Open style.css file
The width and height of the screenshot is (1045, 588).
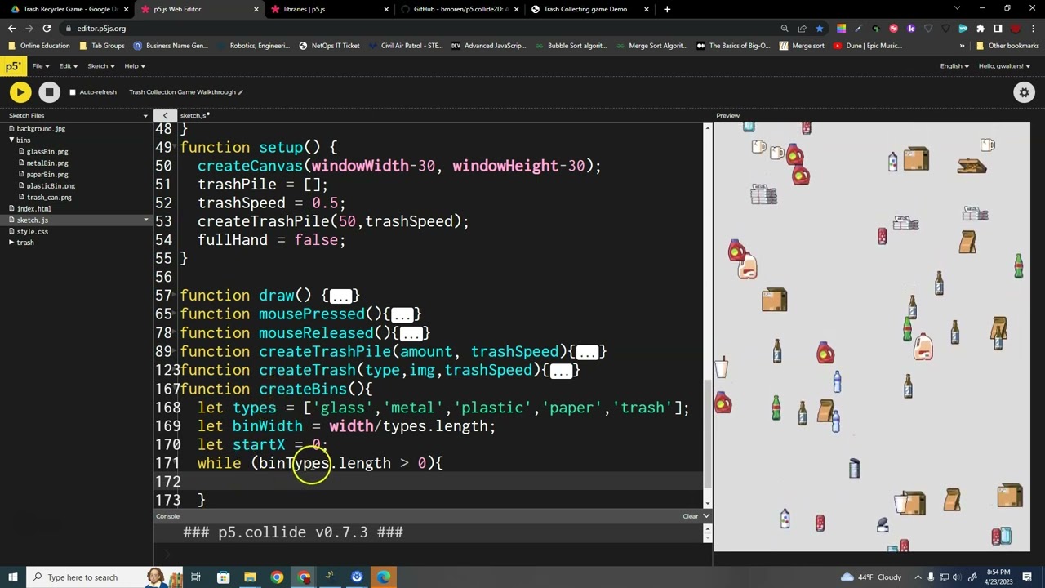(x=32, y=232)
